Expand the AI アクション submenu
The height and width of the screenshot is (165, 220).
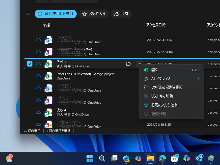click(172, 79)
